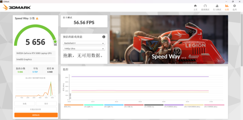Click the 3DMark app icon in title bar
The height and width of the screenshot is (120, 243).
2,2
